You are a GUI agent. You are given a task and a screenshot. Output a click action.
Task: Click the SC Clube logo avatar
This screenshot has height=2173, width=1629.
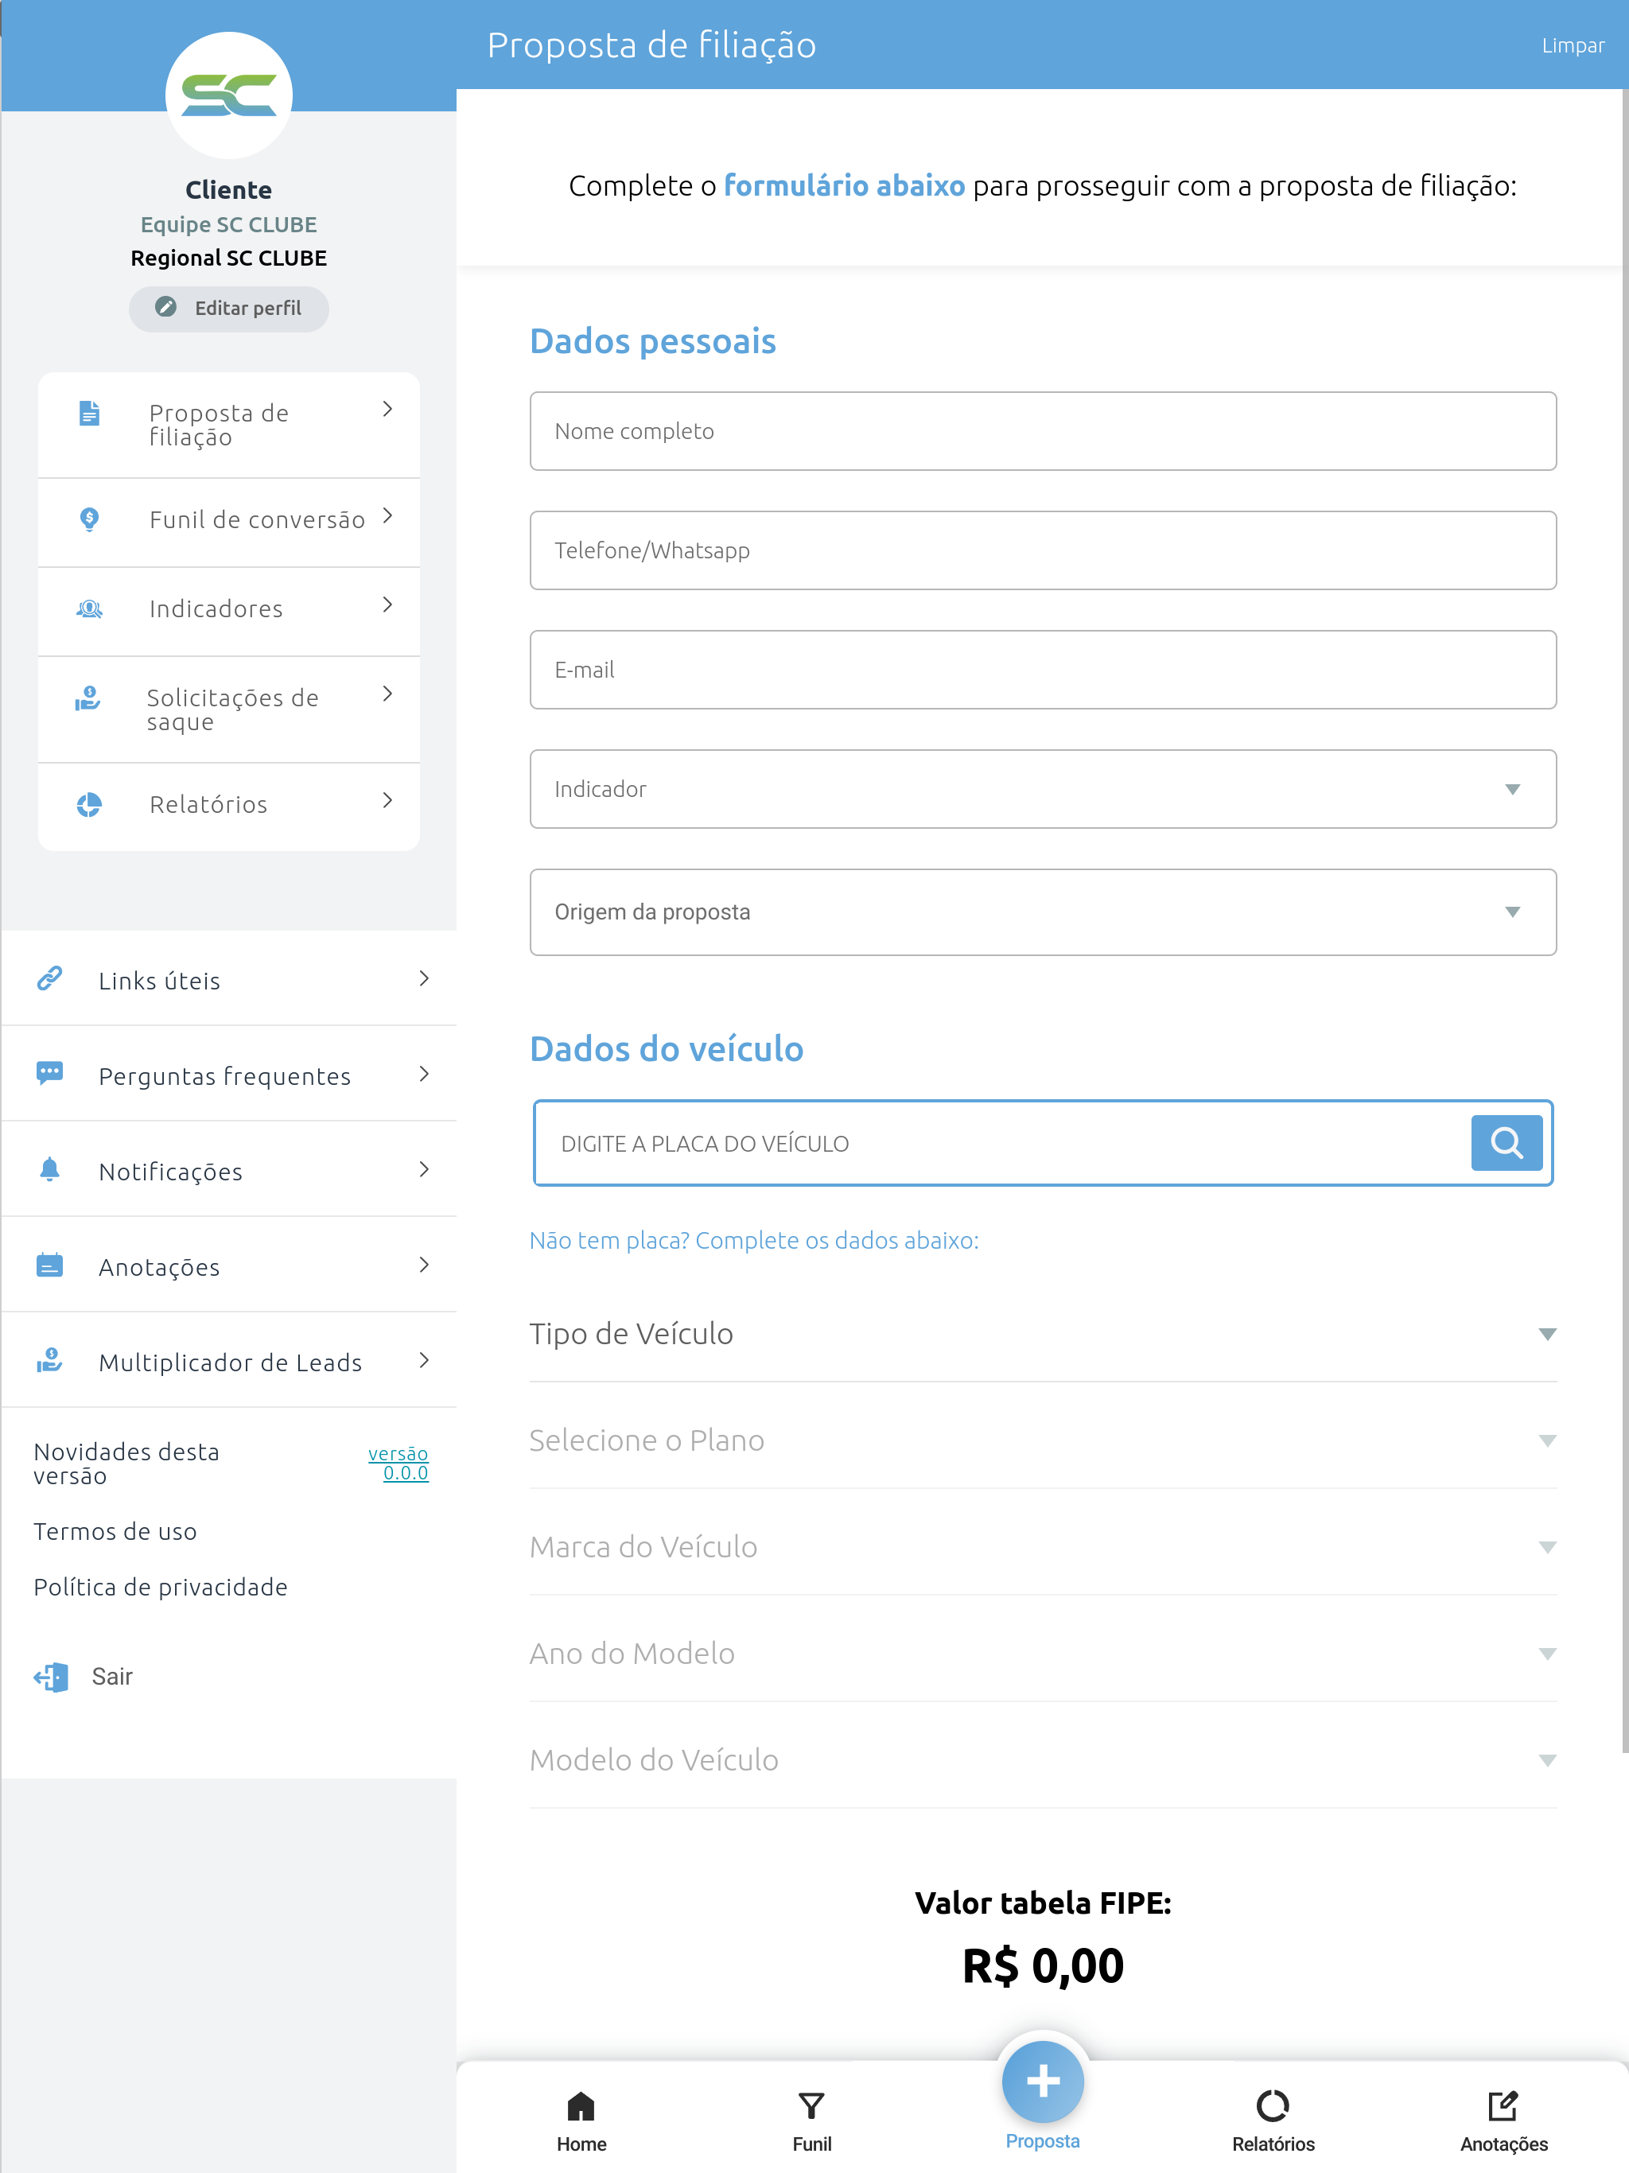[229, 95]
